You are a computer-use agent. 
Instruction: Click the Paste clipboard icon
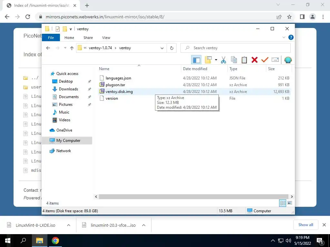[244, 60]
